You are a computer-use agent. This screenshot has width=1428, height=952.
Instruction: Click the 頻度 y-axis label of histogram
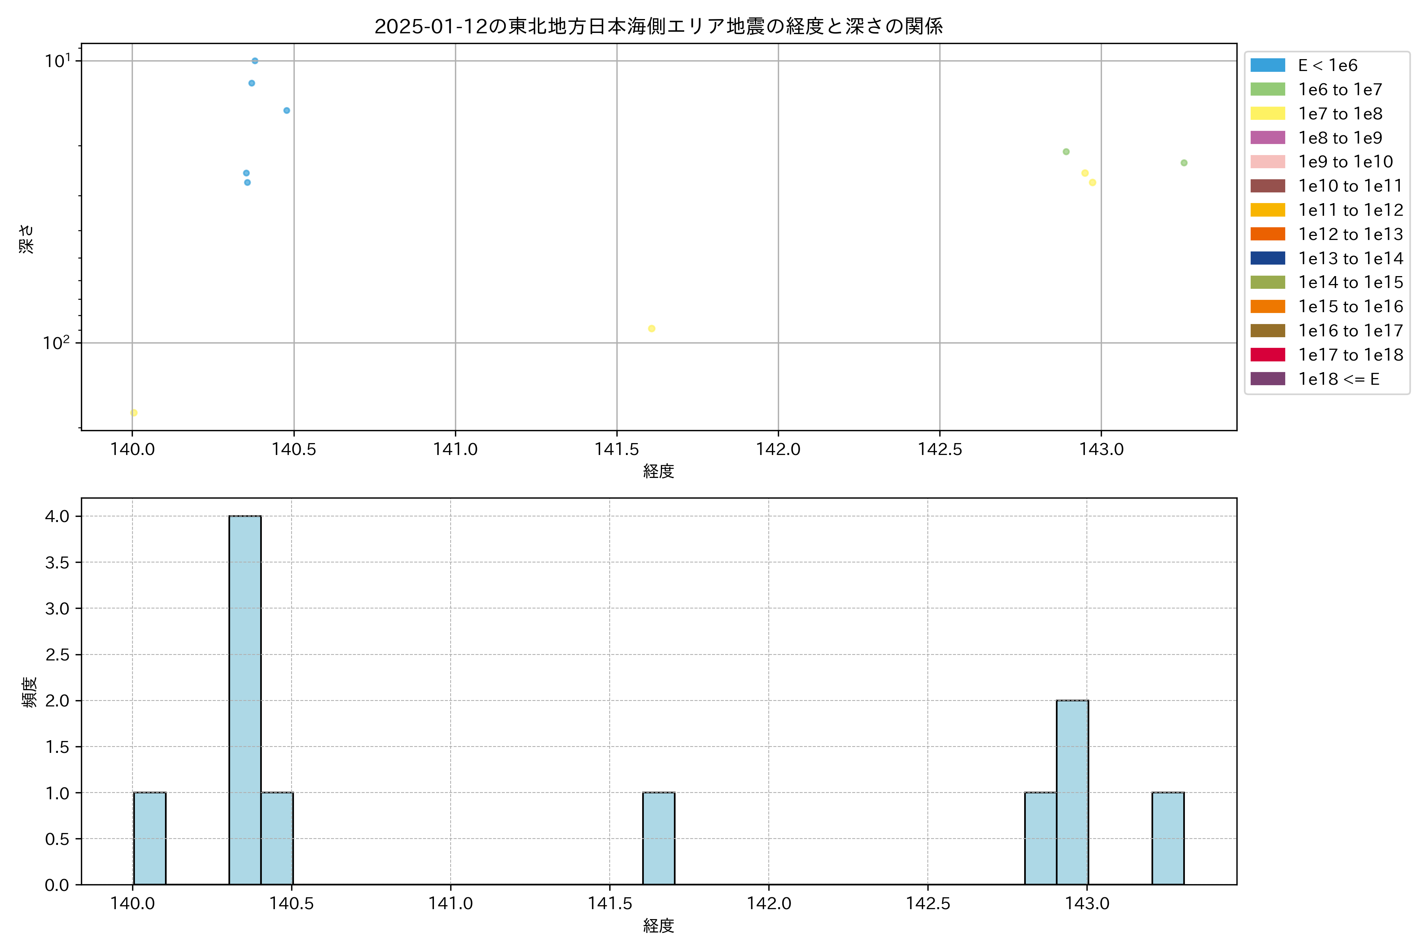[29, 692]
